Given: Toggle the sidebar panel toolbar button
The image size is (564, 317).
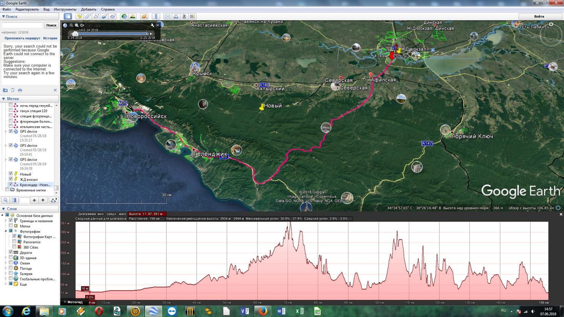Looking at the screenshot, I should pos(68,17).
